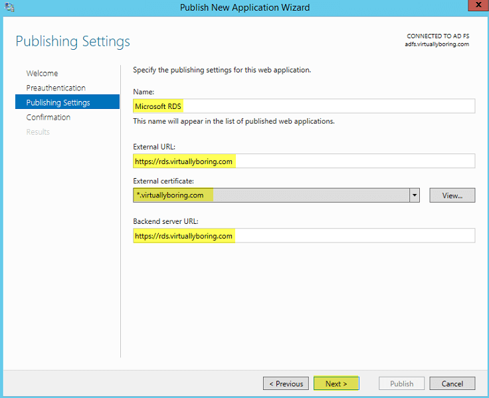Click the Publishing Settings page heading
The width and height of the screenshot is (489, 398).
[72, 41]
